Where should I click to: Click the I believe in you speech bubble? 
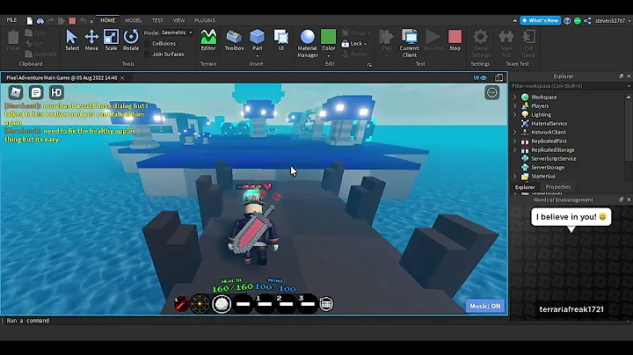(571, 217)
